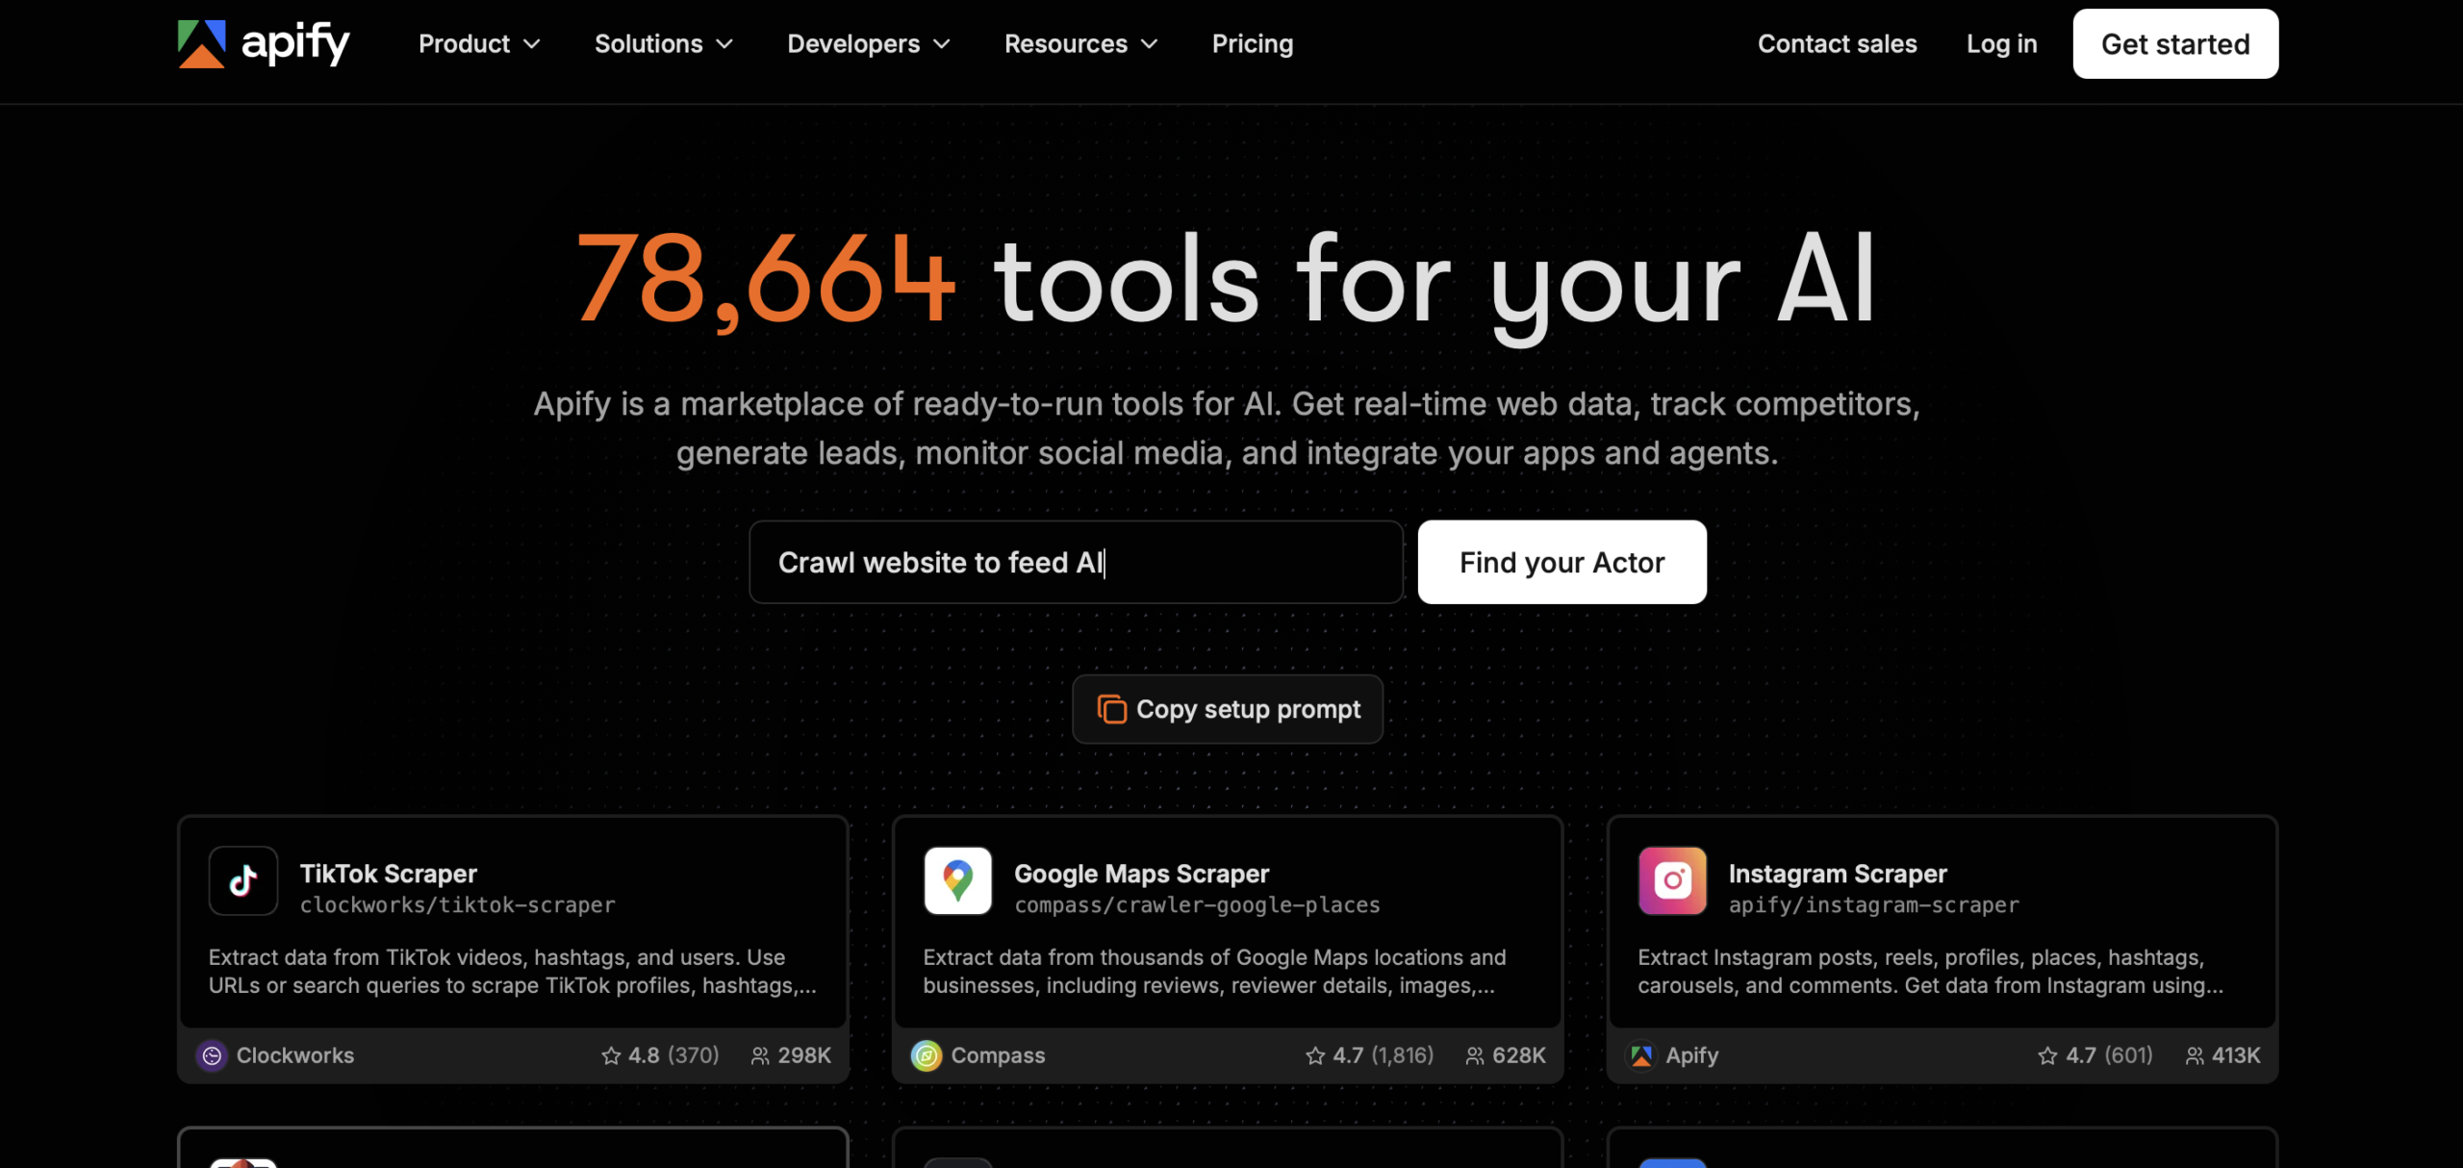
Task: Click Log in
Action: (x=2001, y=44)
